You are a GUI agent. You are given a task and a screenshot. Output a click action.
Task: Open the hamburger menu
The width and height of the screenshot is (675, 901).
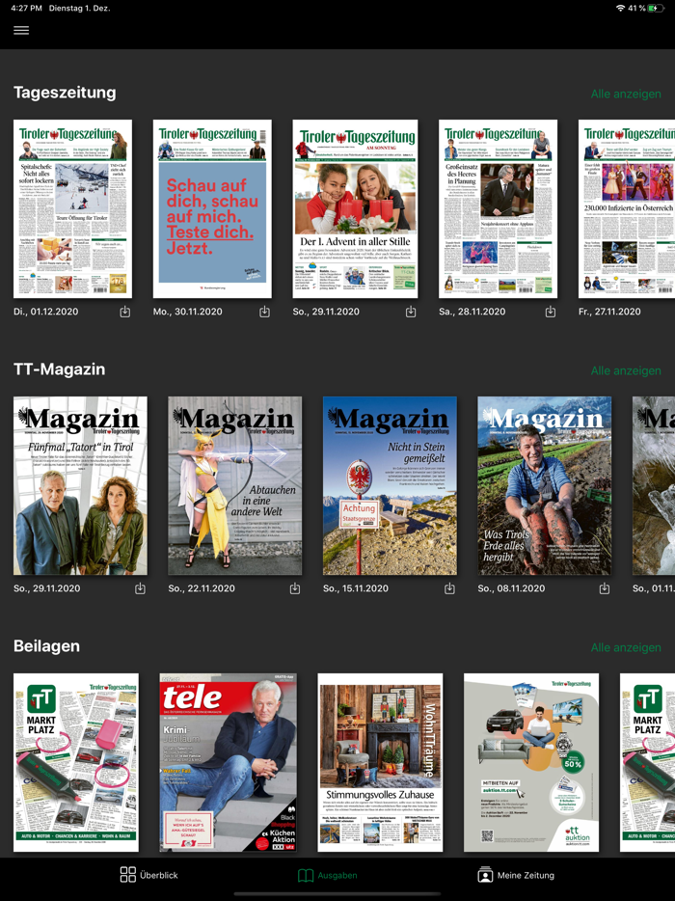click(21, 31)
